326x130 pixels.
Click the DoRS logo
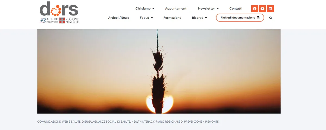point(59,9)
